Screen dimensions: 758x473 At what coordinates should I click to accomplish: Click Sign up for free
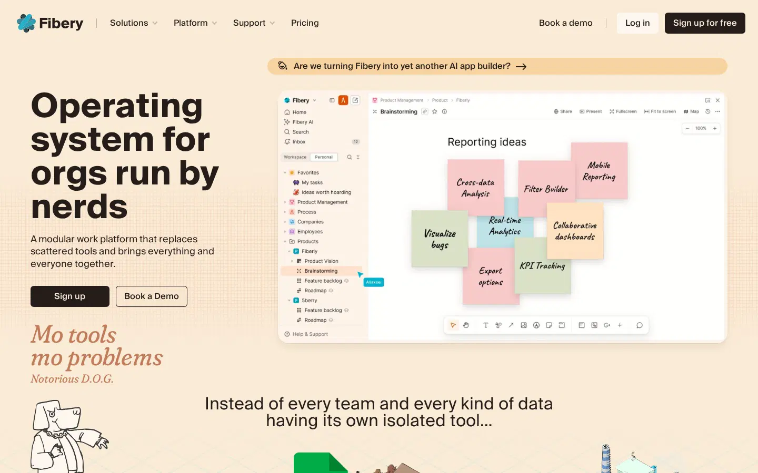coord(705,23)
